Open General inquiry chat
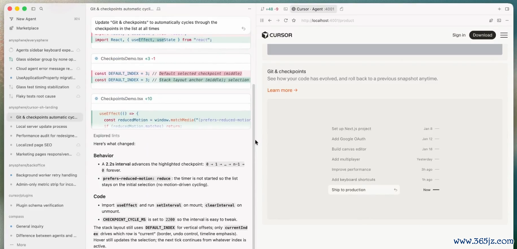 45,226
